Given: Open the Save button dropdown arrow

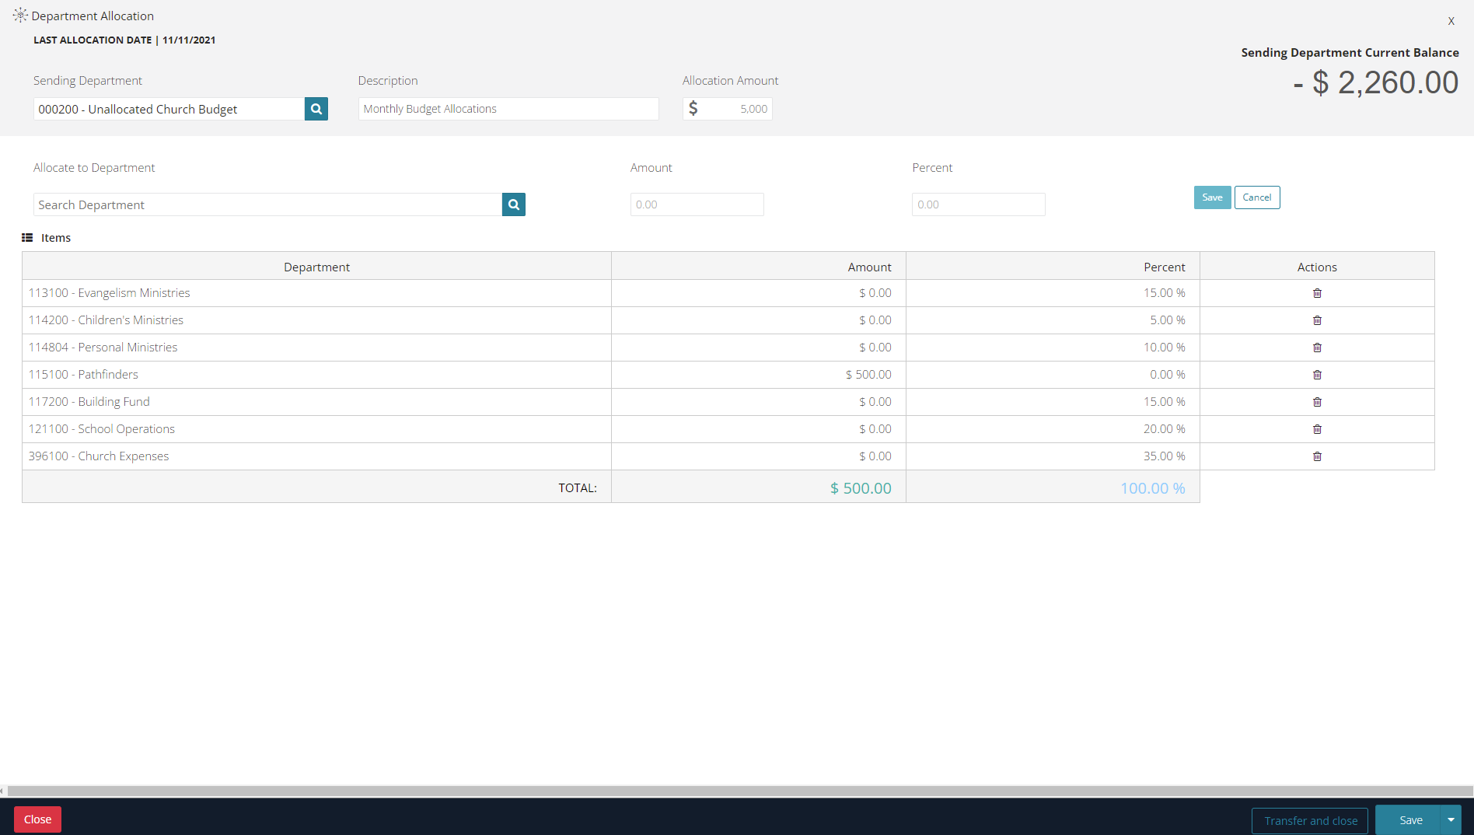Looking at the screenshot, I should click(1451, 820).
